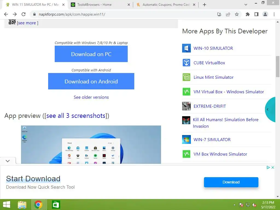This screenshot has height=210, width=280.
Task: Close the Tools4Browsers tab
Action: (129, 5)
